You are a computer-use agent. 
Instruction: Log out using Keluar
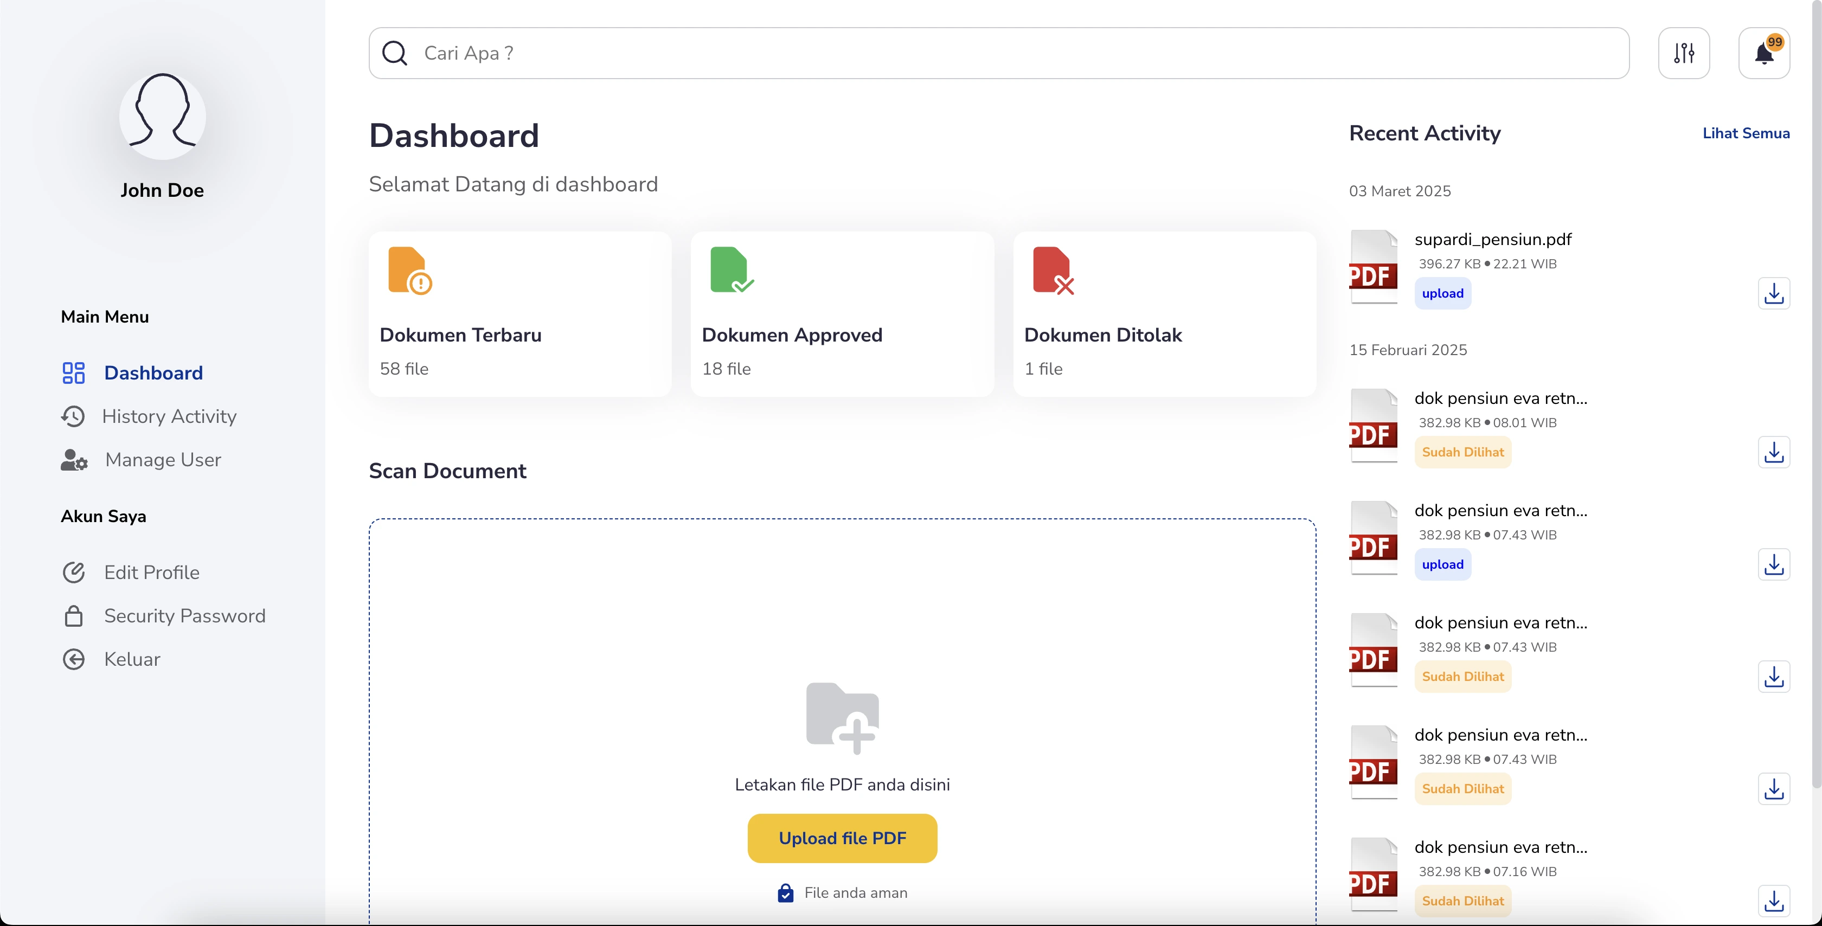click(x=132, y=659)
